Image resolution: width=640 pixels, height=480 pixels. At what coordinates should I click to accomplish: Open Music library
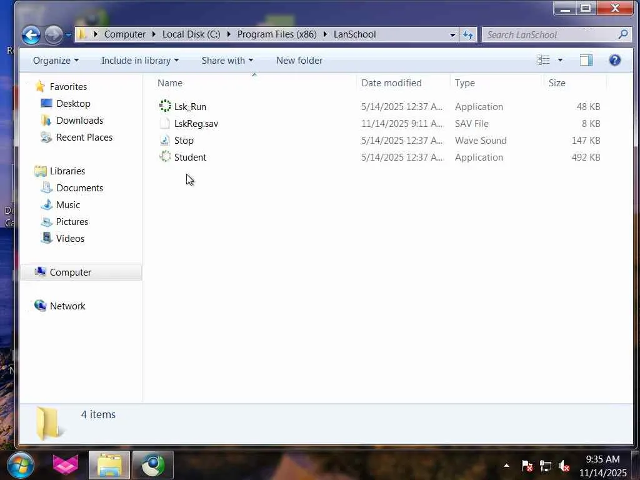(x=68, y=205)
